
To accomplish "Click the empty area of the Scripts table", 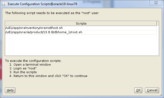I will (x=82, y=45).
